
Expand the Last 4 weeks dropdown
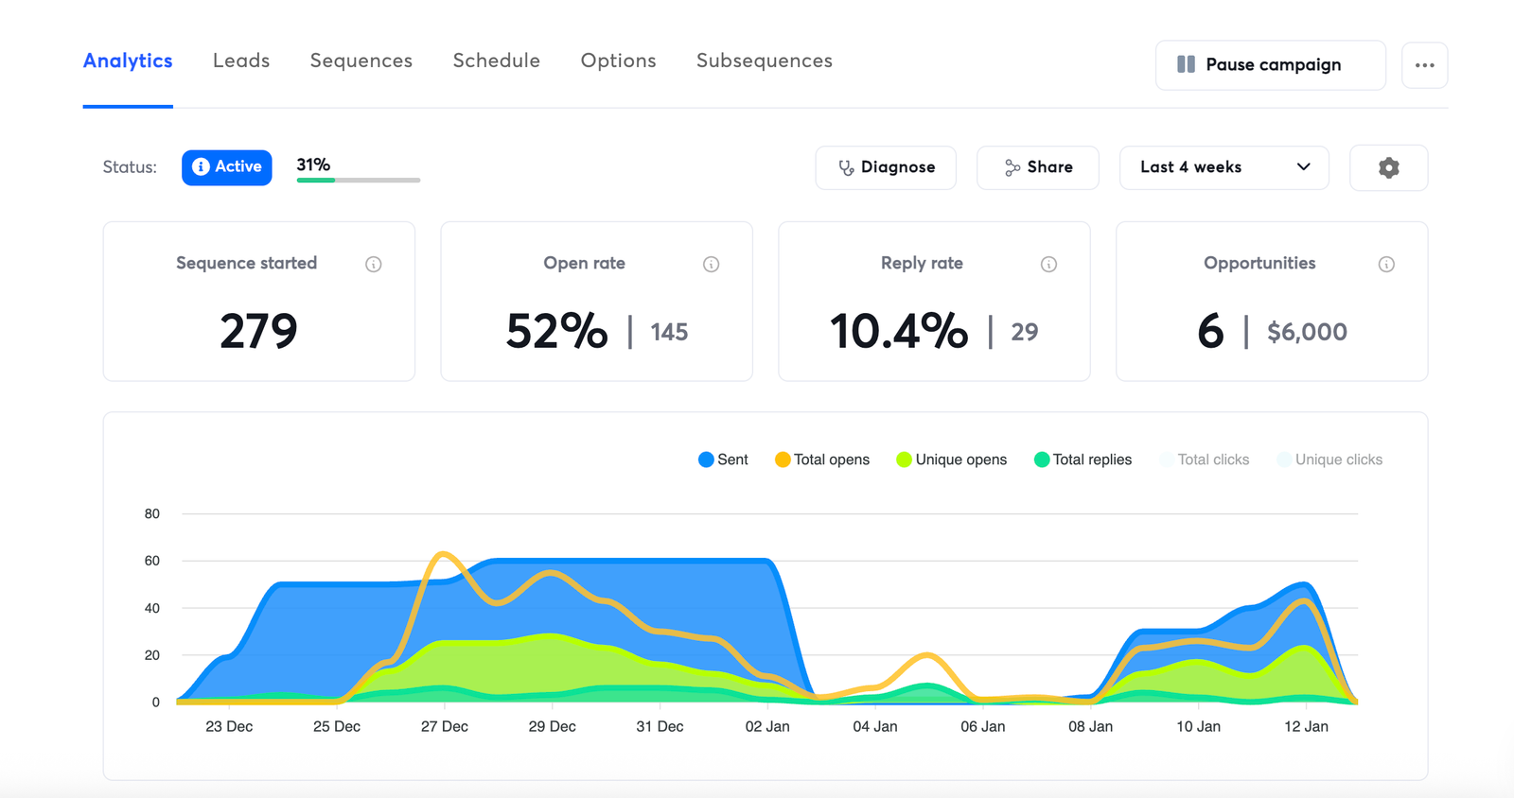[x=1224, y=167]
